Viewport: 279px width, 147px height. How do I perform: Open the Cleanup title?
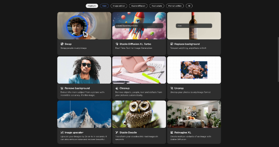125,88
